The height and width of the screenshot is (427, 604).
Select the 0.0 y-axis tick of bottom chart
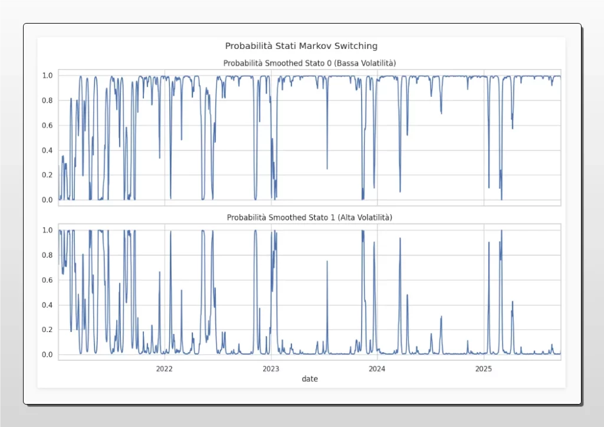pyautogui.click(x=47, y=354)
